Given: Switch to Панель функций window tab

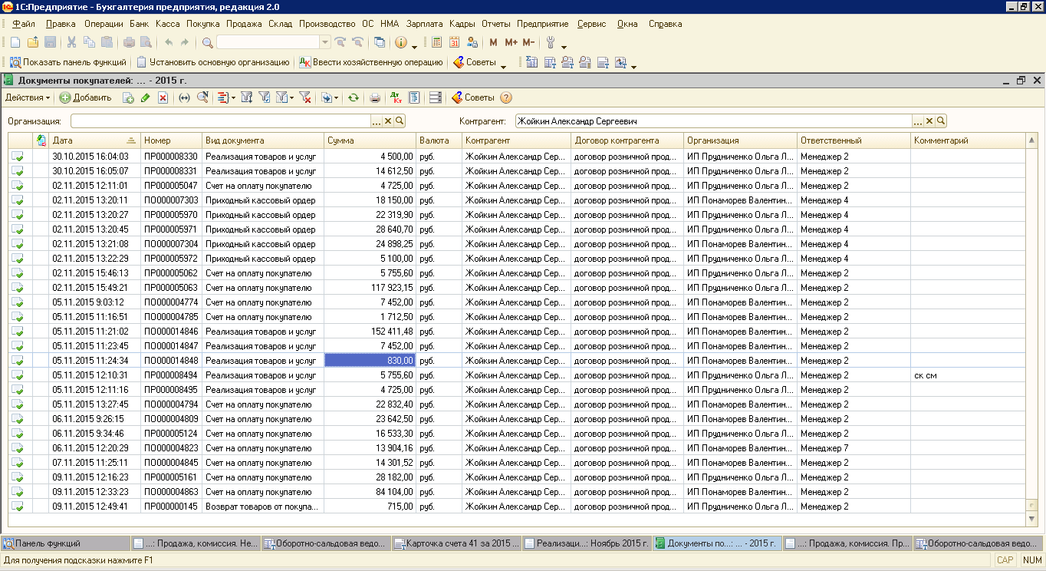Looking at the screenshot, I should 65,543.
